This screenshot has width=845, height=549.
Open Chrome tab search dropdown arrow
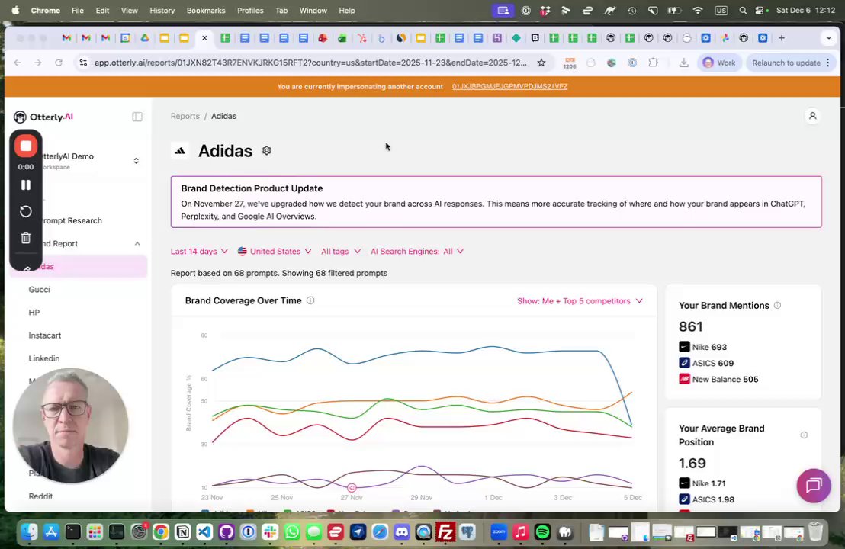pyautogui.click(x=828, y=37)
